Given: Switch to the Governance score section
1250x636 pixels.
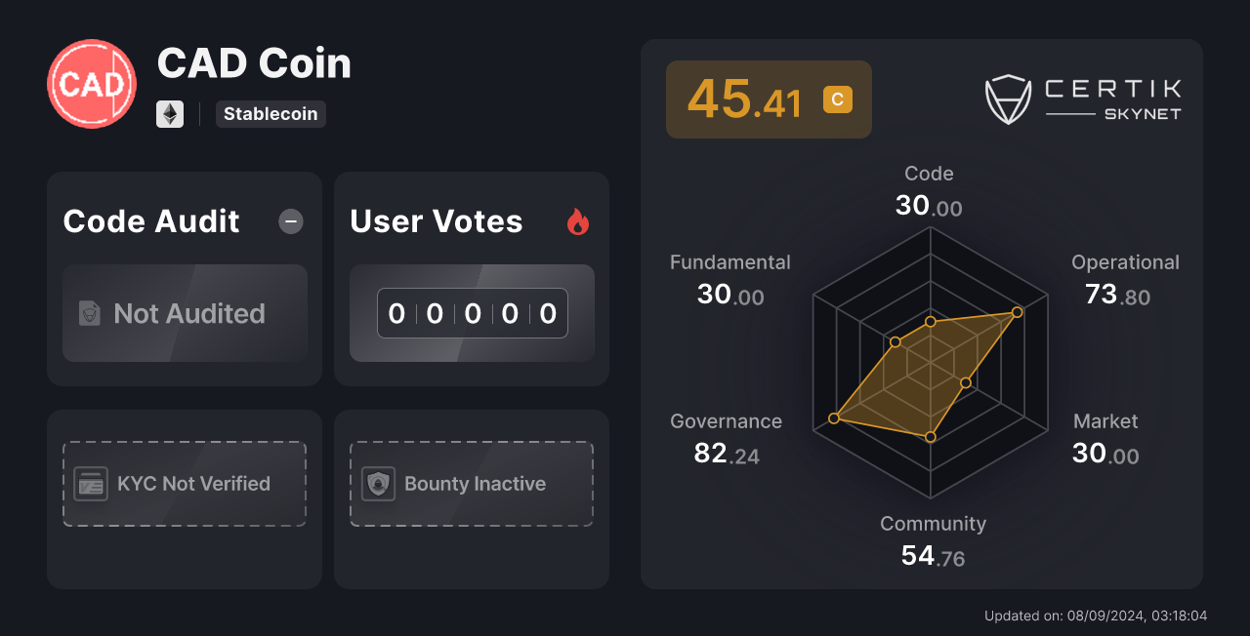Looking at the screenshot, I should click(x=726, y=438).
